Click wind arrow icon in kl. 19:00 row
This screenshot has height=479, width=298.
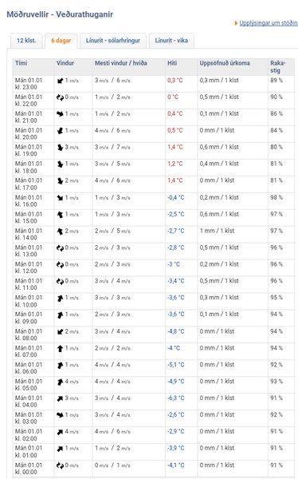click(x=60, y=147)
